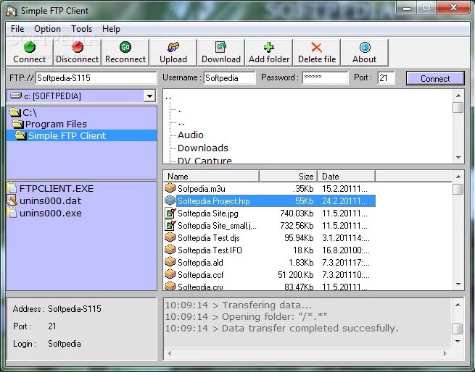Click the drive icon in drive selector
Screen dimensions: 475x372
click(16, 96)
